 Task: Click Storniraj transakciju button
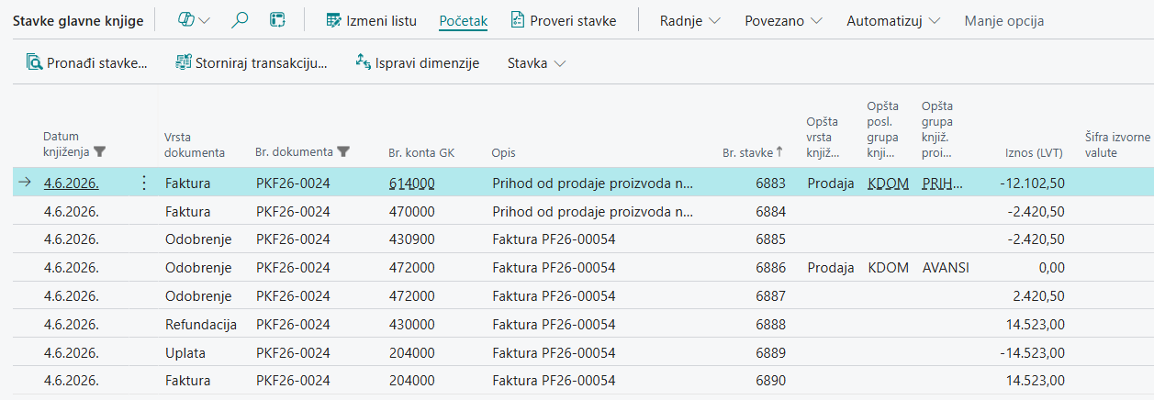251,63
